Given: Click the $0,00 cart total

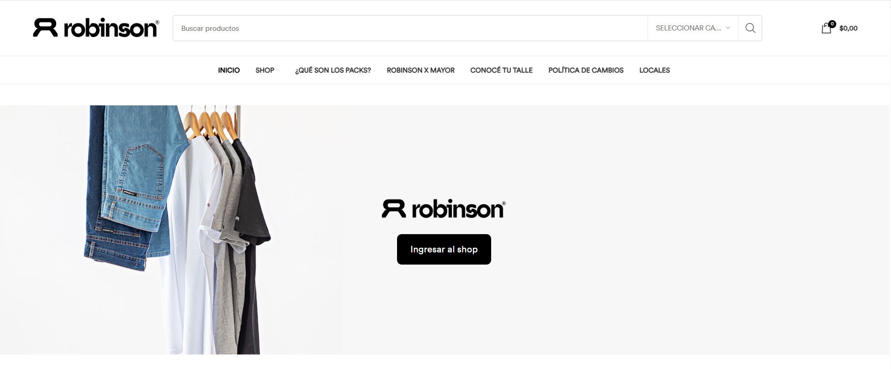Looking at the screenshot, I should point(848,28).
